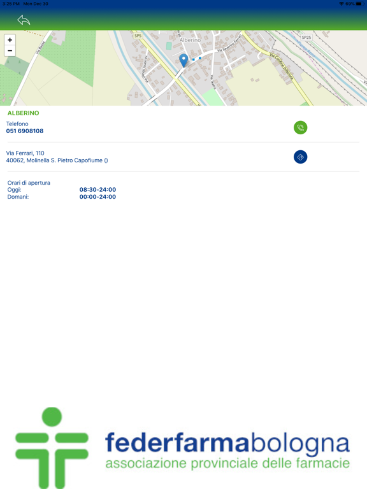367x489 pixels.
Task: Tap the Domani label
Action: [18, 197]
